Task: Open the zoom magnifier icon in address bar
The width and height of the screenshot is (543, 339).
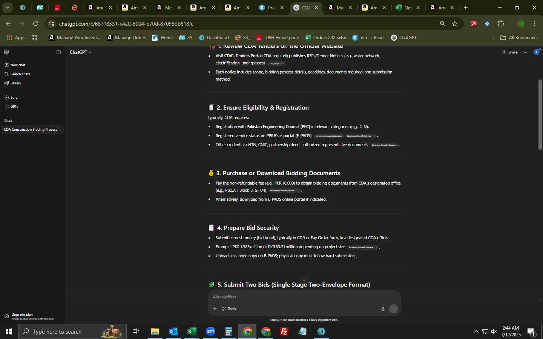Action: tap(442, 24)
